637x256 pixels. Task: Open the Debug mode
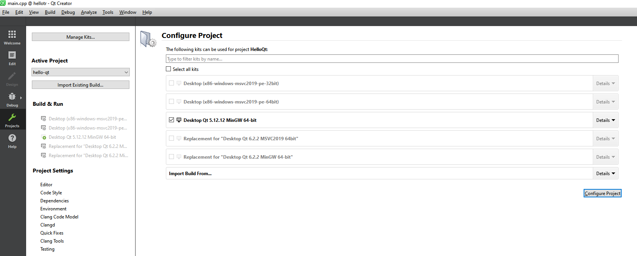click(x=12, y=99)
